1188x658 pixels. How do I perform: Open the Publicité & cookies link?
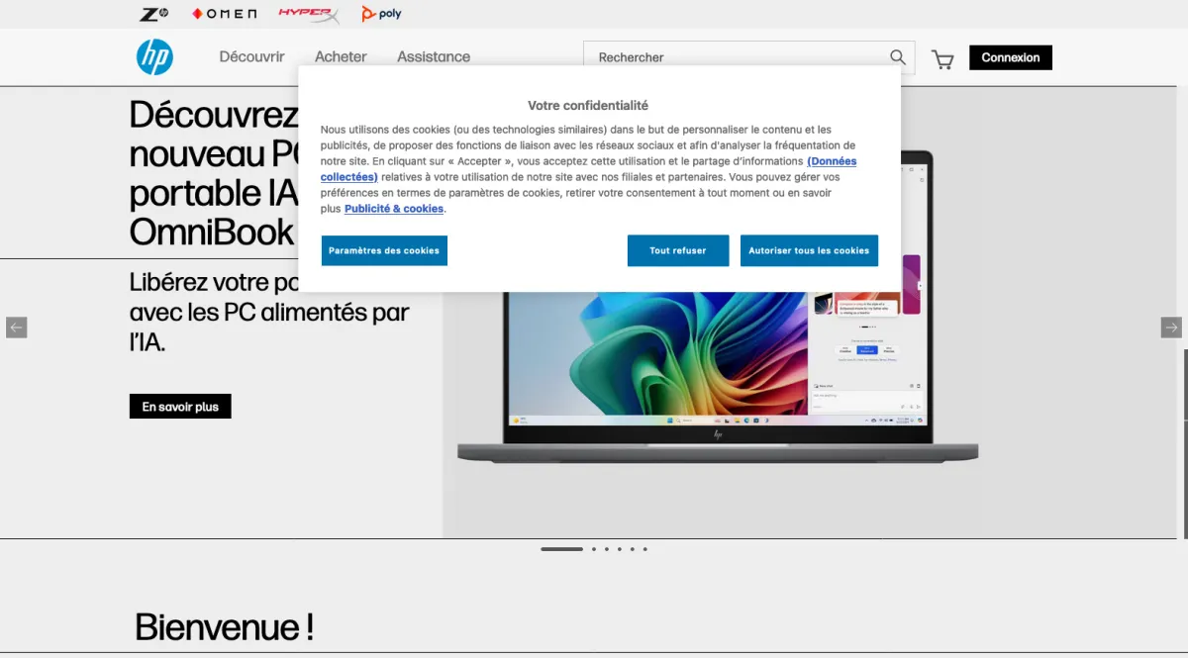(394, 209)
